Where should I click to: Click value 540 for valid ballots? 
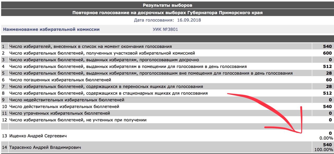[327, 106]
